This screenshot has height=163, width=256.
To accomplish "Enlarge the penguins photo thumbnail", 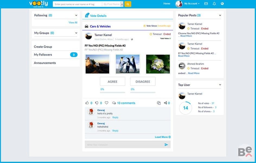I will pos(128,64).
